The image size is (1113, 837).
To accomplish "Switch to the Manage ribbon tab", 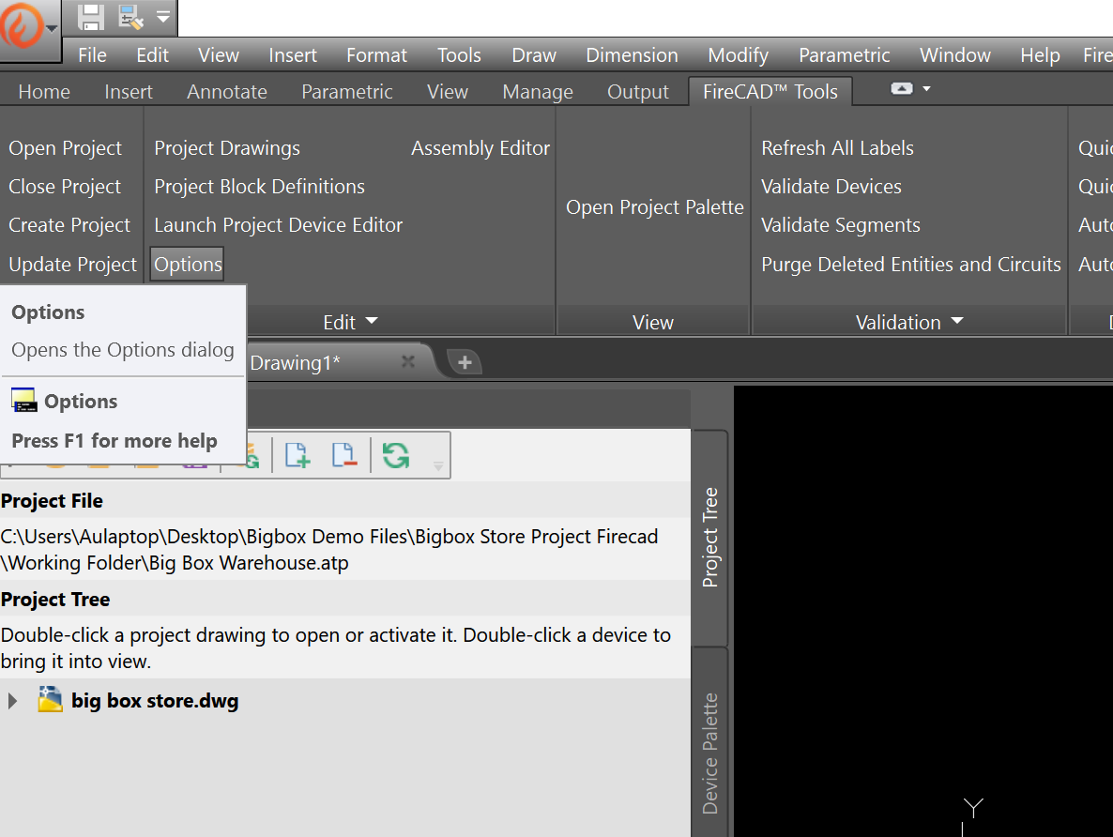I will pos(538,92).
